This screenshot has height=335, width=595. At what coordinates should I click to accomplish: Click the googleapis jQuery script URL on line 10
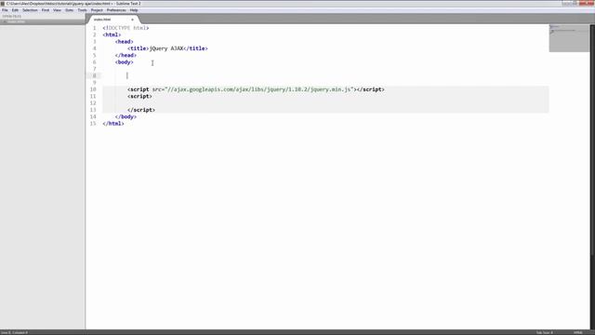(260, 89)
